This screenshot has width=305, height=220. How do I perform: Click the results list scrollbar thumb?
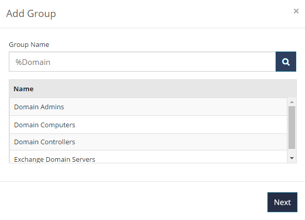point(292,127)
